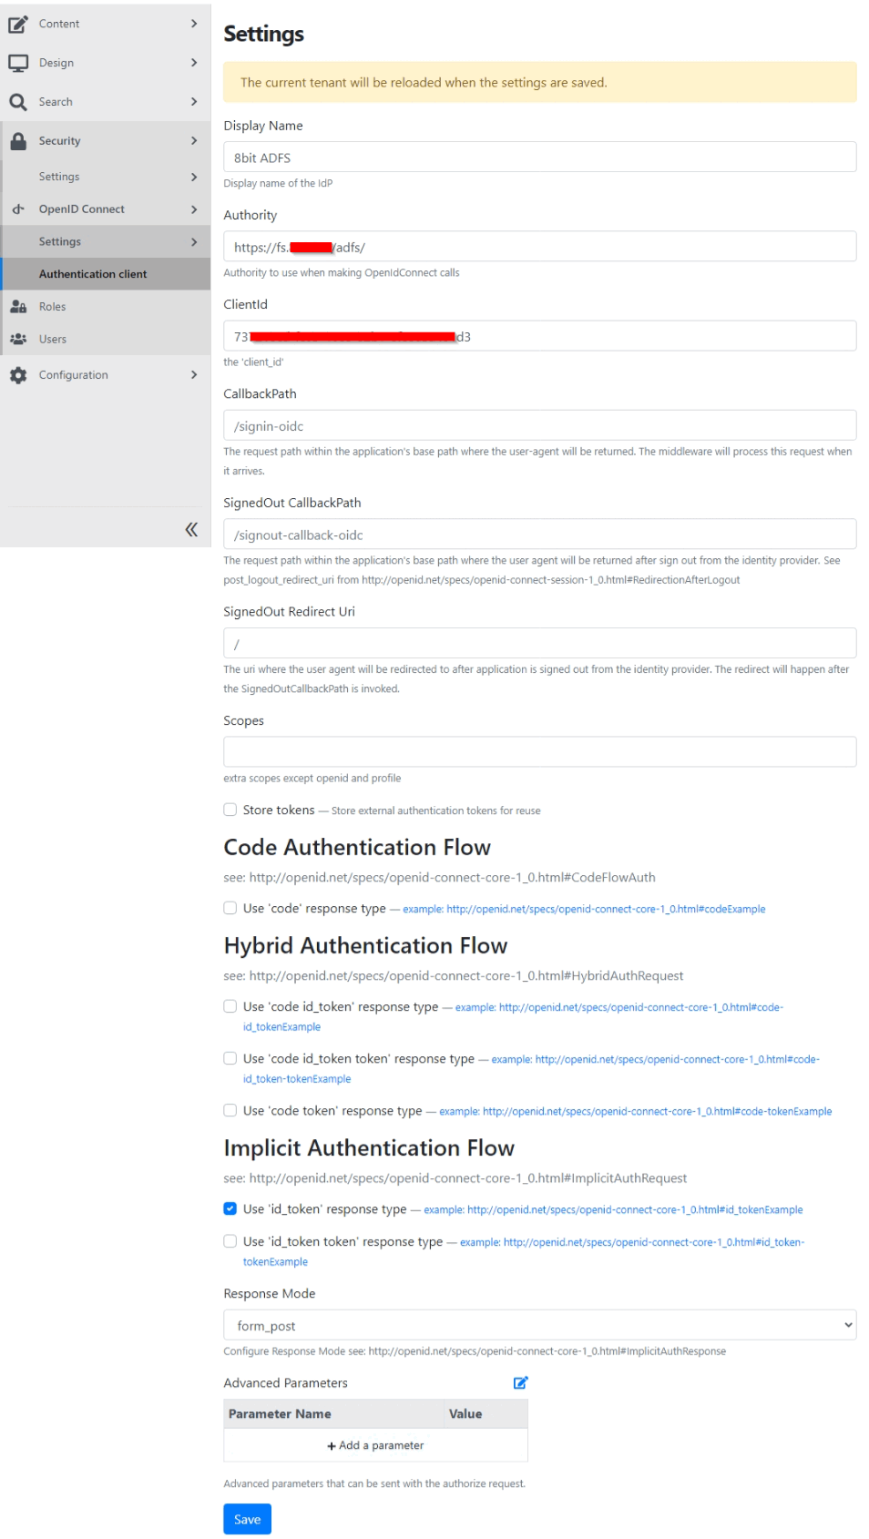Open the Users section icon
This screenshot has width=869, height=1539.
point(17,339)
